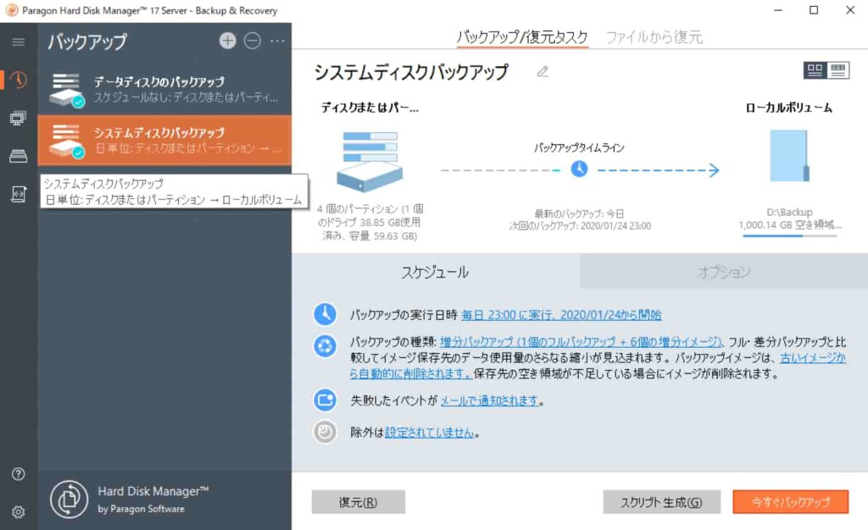Select the システムディスクバックアップ task in list
Image resolution: width=868 pixels, height=530 pixels.
(x=164, y=141)
